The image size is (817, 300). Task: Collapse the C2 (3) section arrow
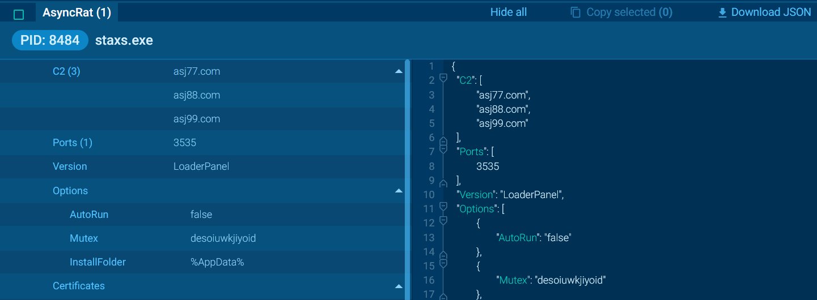click(x=399, y=71)
